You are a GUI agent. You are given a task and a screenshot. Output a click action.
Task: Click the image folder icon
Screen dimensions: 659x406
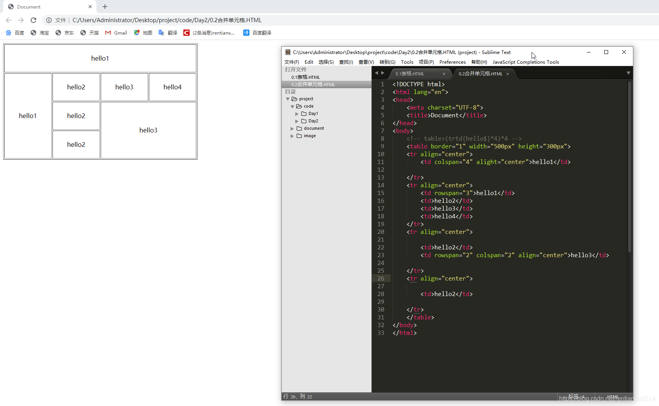point(299,136)
